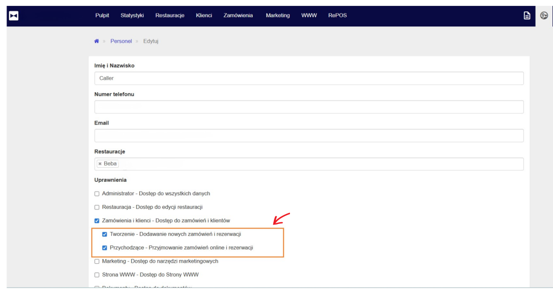553x294 pixels.
Task: Enable the Marketing tools checkbox
Action: click(x=97, y=262)
